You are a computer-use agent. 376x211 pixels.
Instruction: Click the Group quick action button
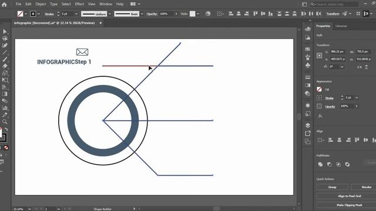(332, 187)
